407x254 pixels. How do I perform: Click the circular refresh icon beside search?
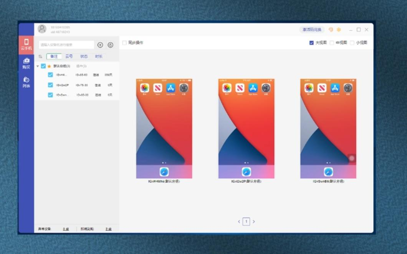coord(110,45)
